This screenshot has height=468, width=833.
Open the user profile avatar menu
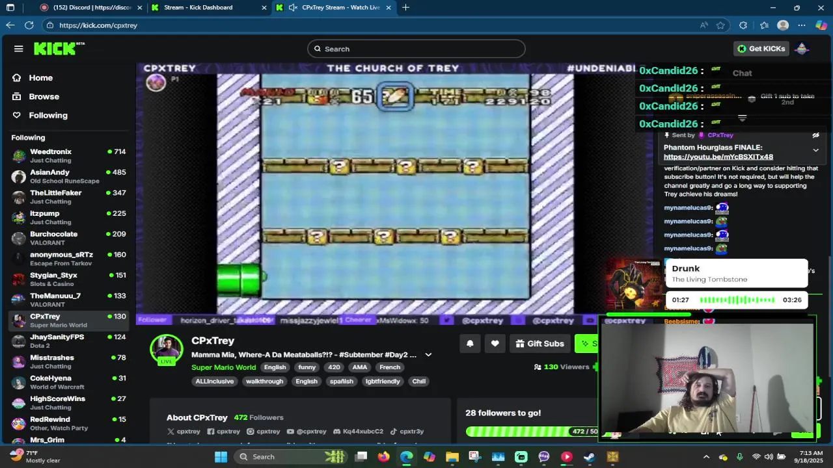point(802,49)
